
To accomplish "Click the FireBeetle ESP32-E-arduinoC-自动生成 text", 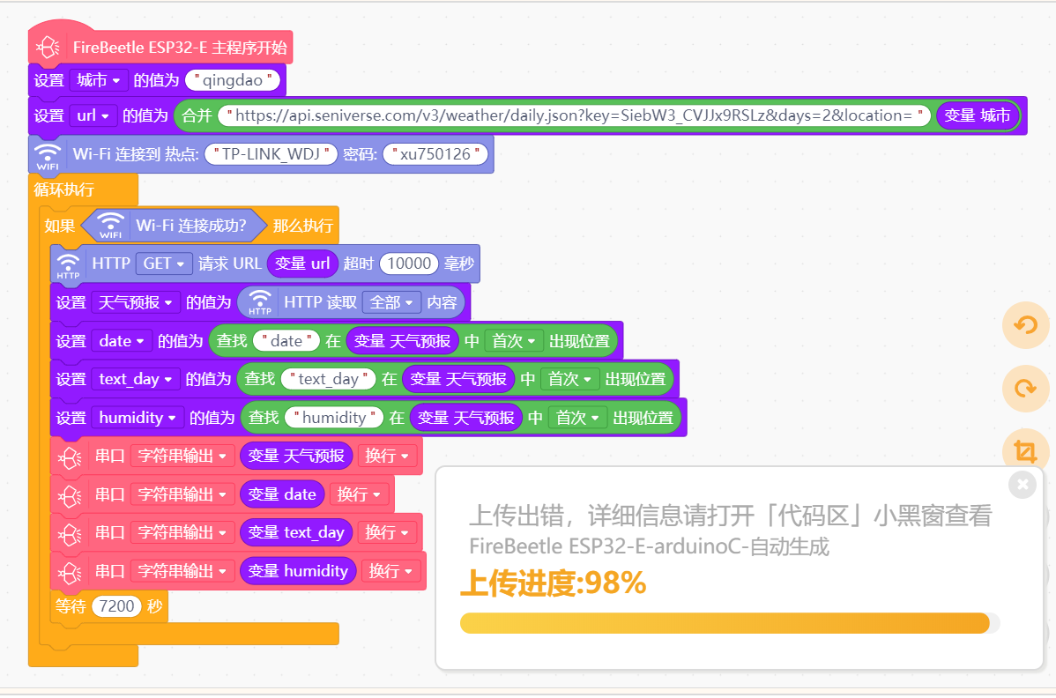I will (650, 546).
